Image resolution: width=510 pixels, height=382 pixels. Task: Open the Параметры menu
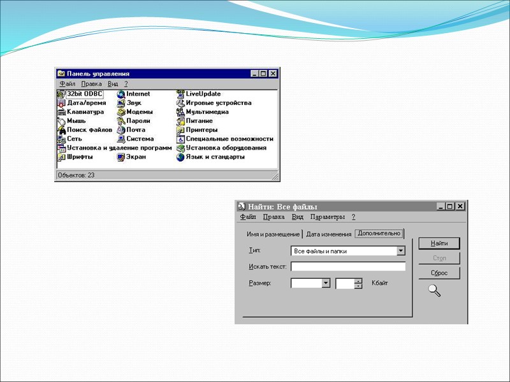click(x=328, y=217)
